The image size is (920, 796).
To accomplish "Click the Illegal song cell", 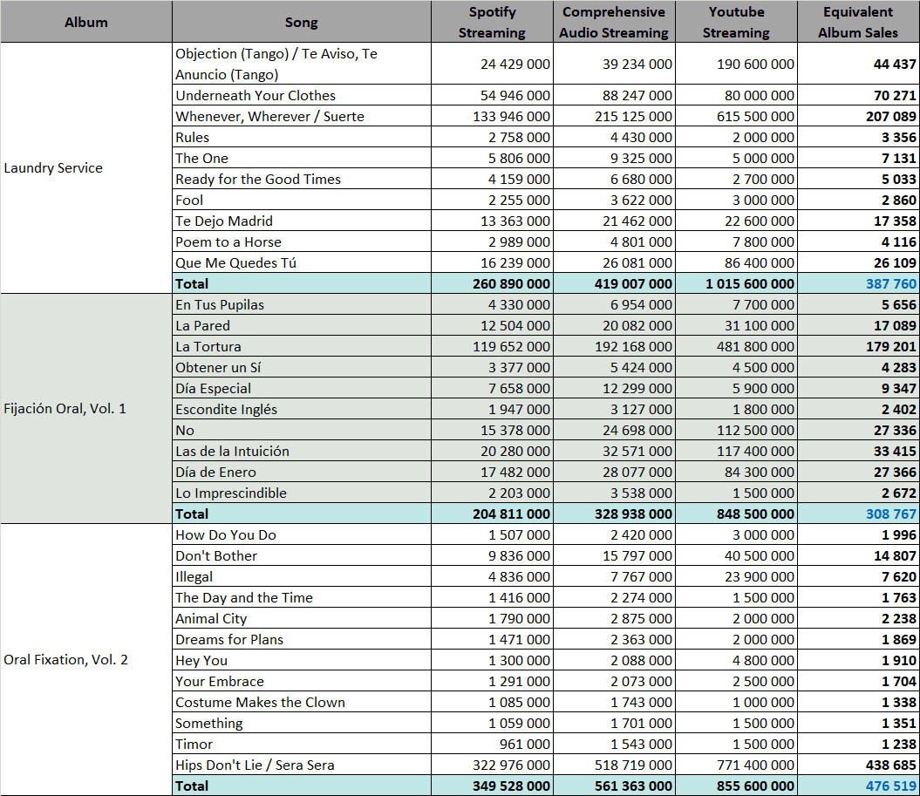I will pyautogui.click(x=302, y=576).
